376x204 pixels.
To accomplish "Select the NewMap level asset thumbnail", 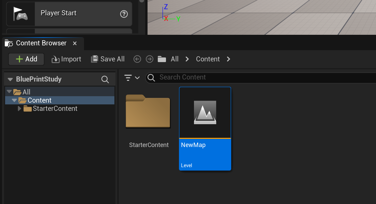I will click(205, 113).
